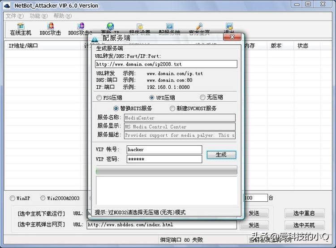Click the example 192.168.0.1:8080 text
The image size is (336, 248).
168,87
